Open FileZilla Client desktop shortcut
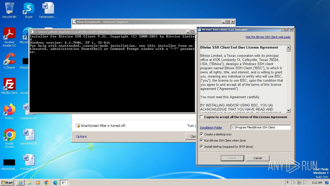Screen dimensions: 330x186 click(9, 86)
